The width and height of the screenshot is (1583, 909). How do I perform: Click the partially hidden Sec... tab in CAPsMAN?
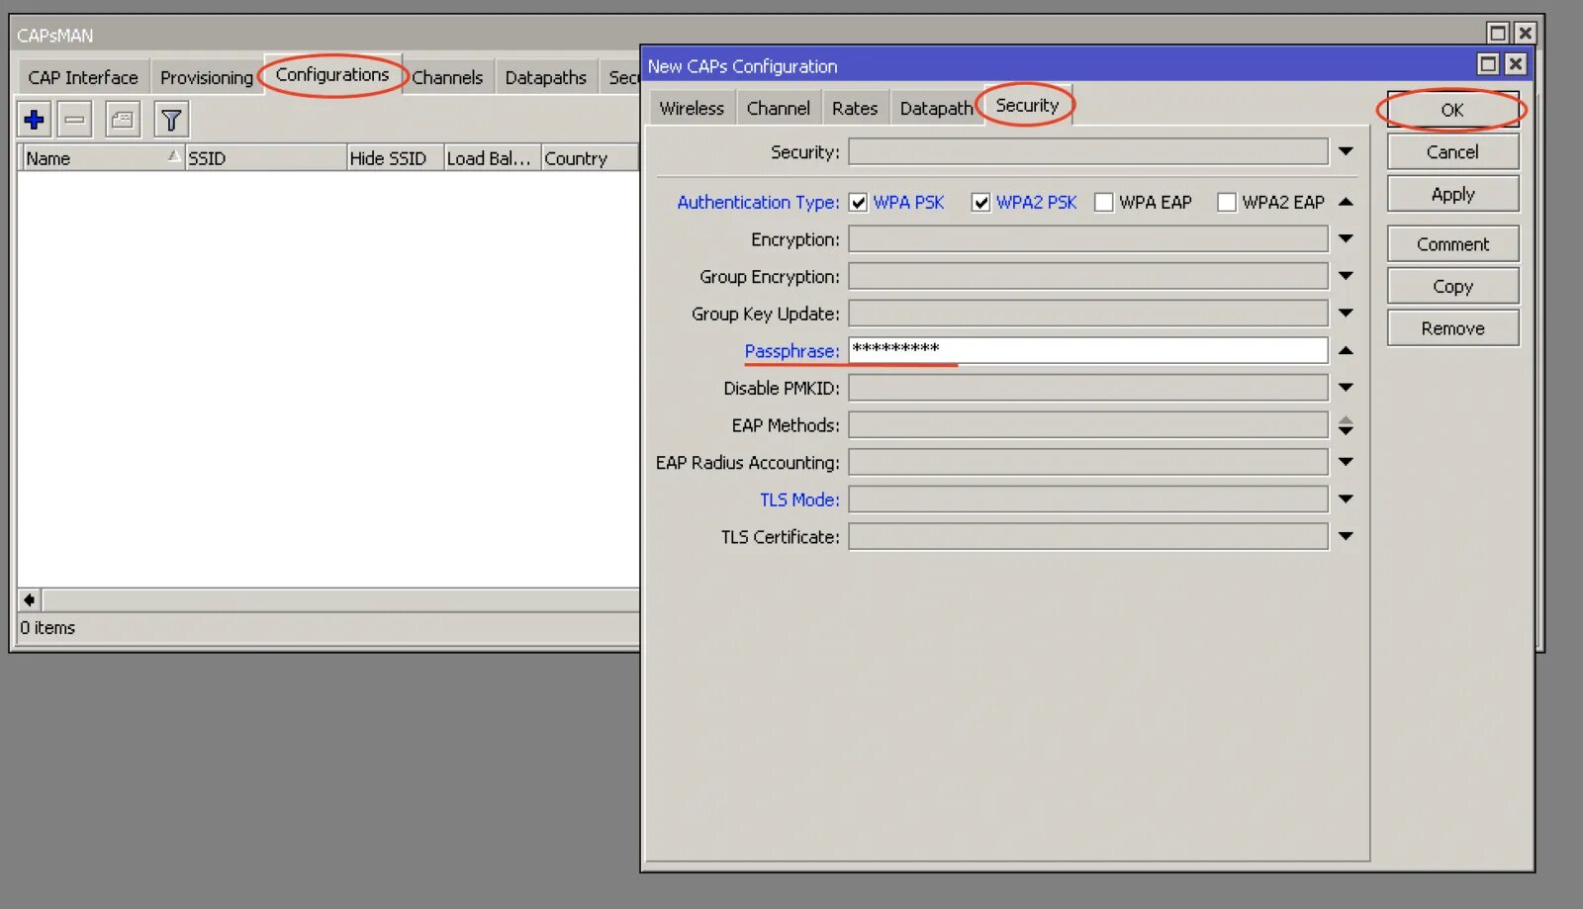point(621,77)
